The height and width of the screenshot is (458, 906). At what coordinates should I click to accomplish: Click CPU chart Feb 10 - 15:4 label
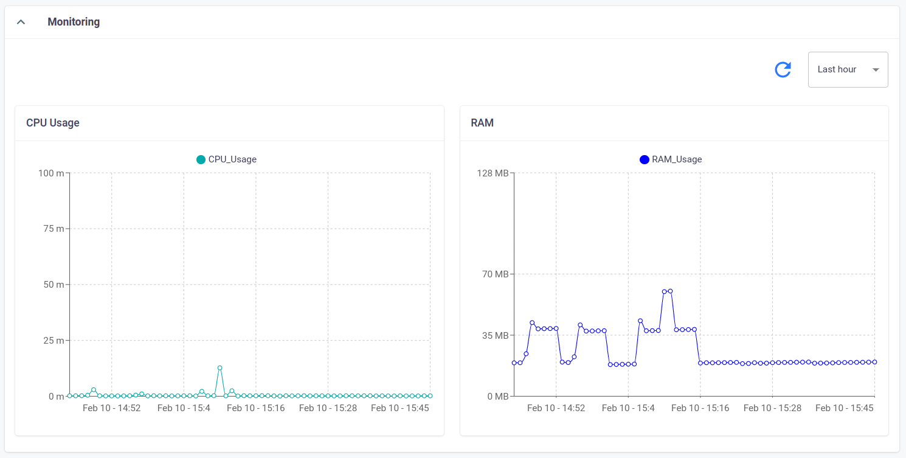(184, 408)
